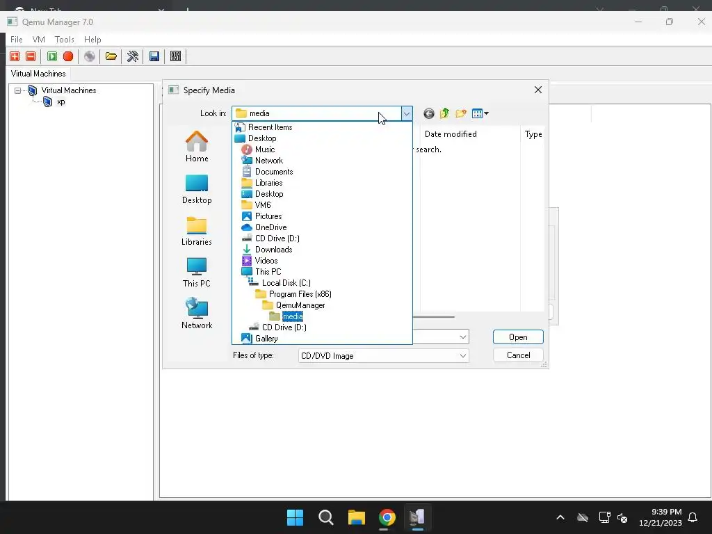The width and height of the screenshot is (712, 534).
Task: Select Home in the places sidebar
Action: point(197,147)
